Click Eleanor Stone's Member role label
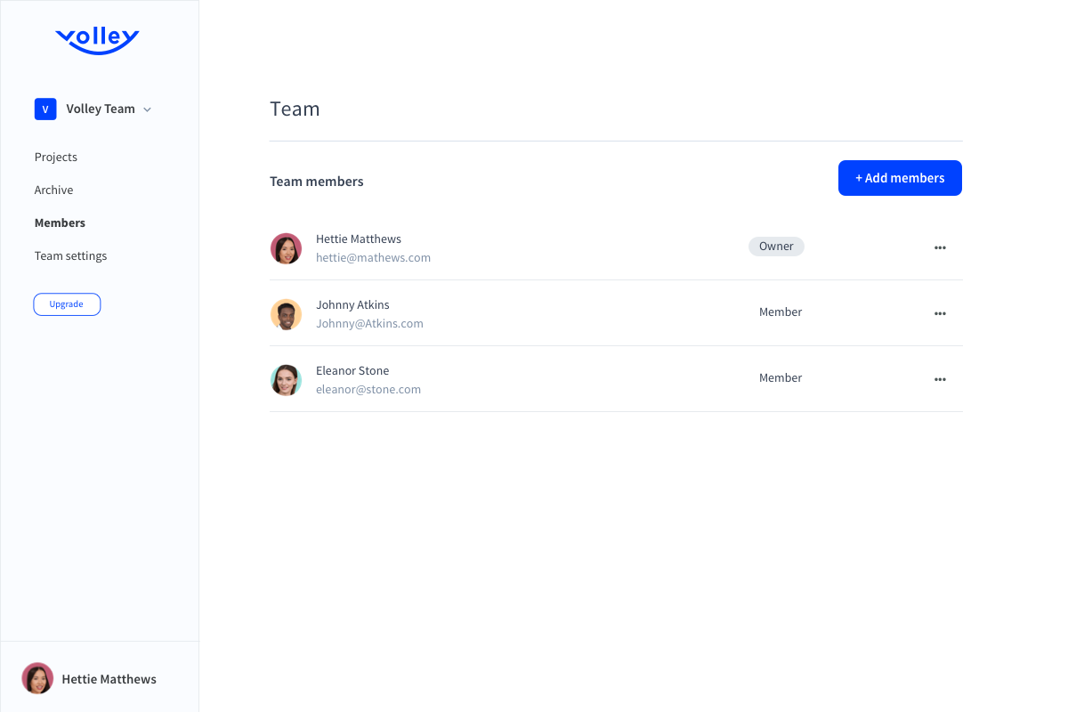The height and width of the screenshot is (712, 1068). tap(781, 378)
